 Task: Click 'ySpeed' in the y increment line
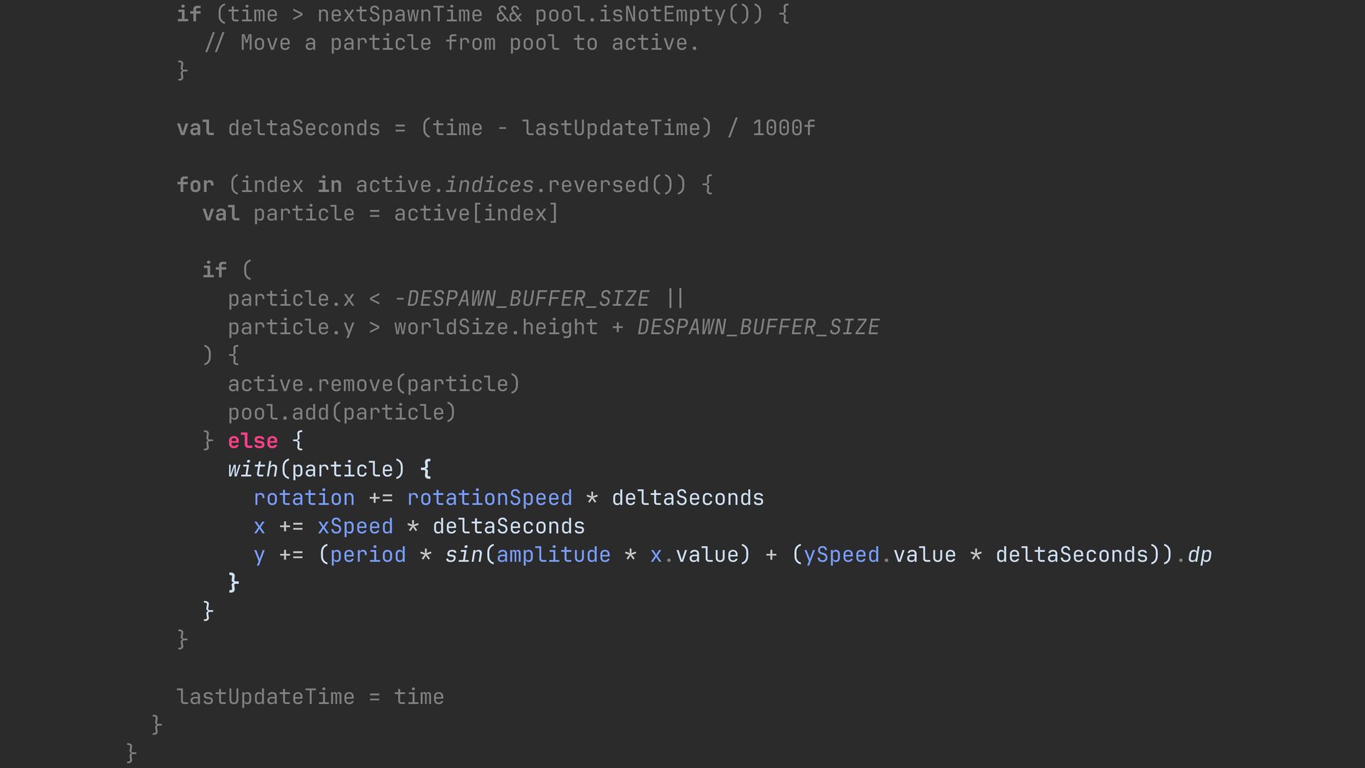(x=842, y=555)
